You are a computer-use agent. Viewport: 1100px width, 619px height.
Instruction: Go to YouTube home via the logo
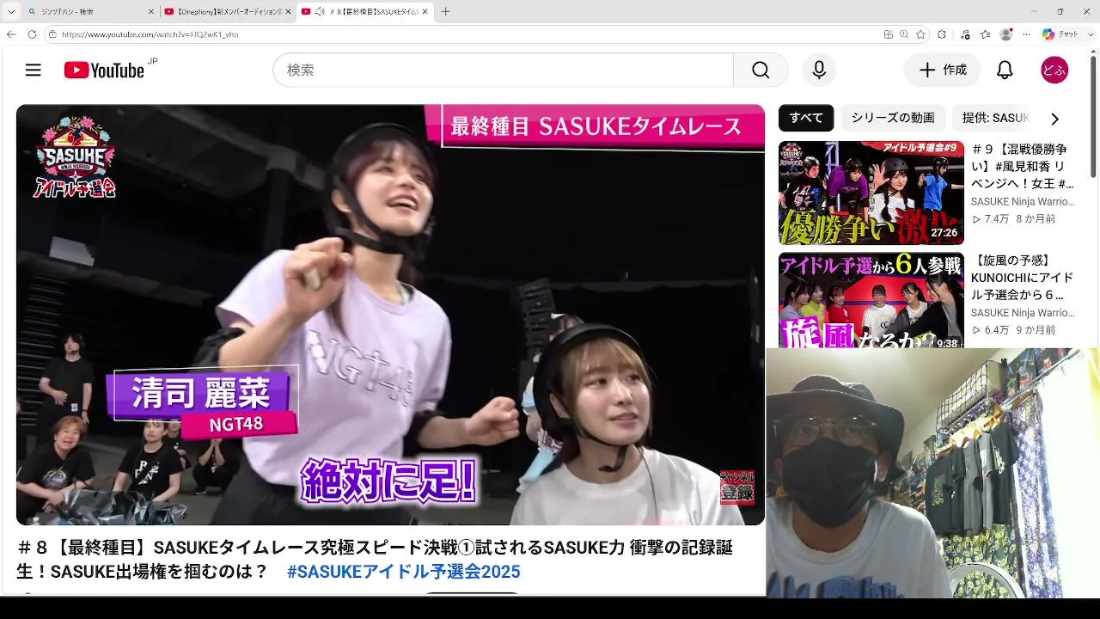point(104,70)
